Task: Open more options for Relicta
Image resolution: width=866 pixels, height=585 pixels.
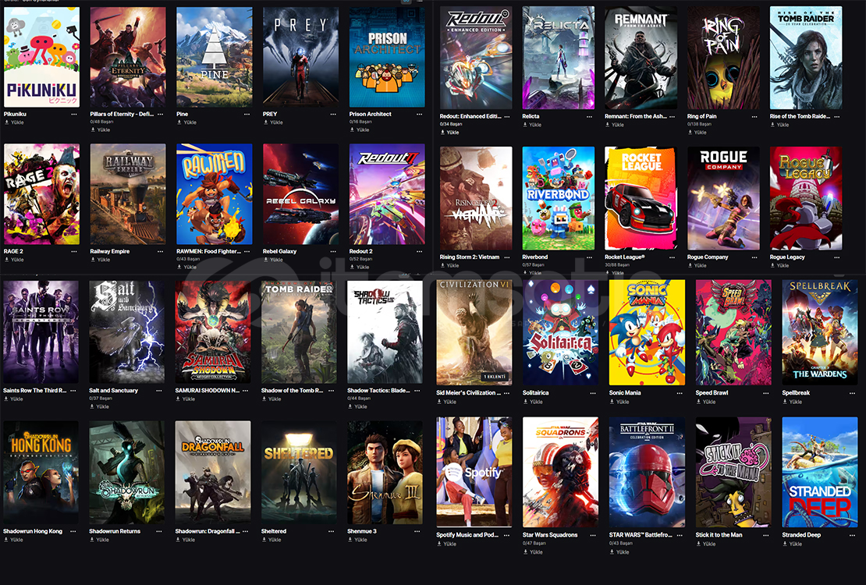Action: click(x=589, y=116)
